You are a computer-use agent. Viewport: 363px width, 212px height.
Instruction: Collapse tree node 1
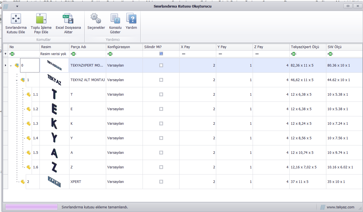(x=17, y=80)
